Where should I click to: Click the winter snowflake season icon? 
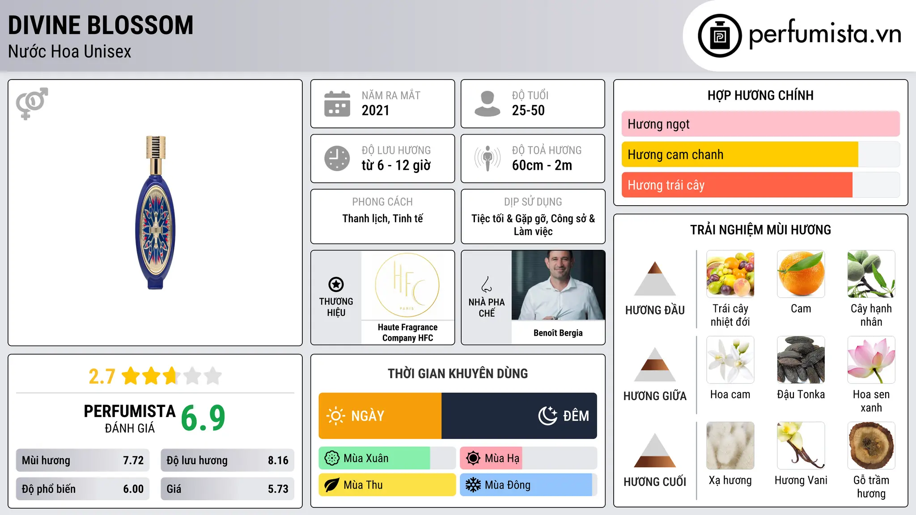(x=473, y=485)
